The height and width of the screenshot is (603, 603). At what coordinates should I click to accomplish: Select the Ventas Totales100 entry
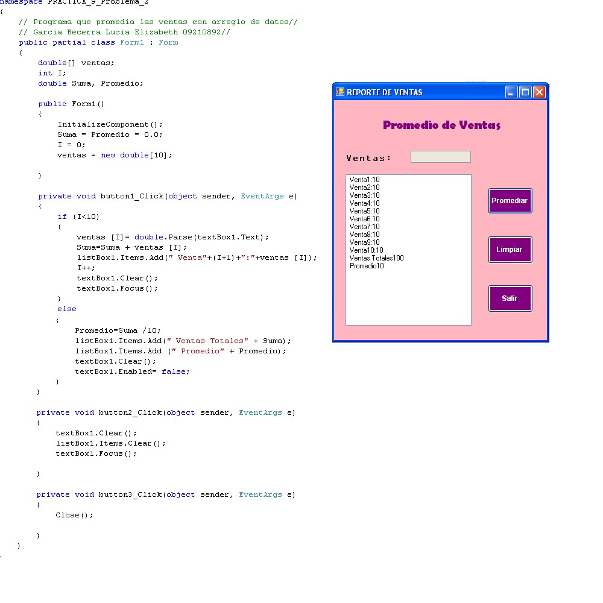[377, 258]
